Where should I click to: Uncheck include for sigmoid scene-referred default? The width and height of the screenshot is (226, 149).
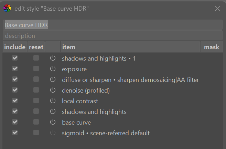tap(15, 133)
